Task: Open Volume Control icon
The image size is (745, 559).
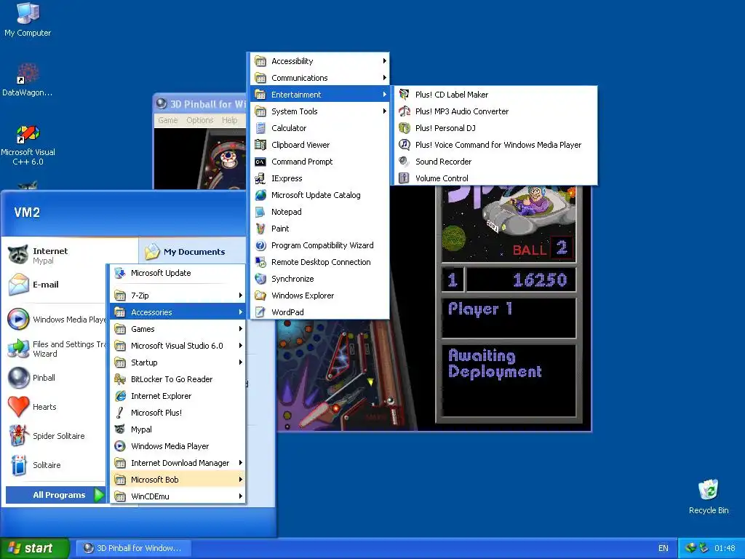Action: coord(404,178)
